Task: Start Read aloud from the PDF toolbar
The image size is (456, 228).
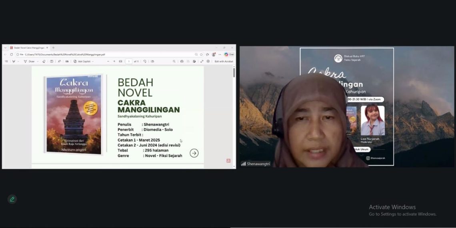Action: point(59,61)
